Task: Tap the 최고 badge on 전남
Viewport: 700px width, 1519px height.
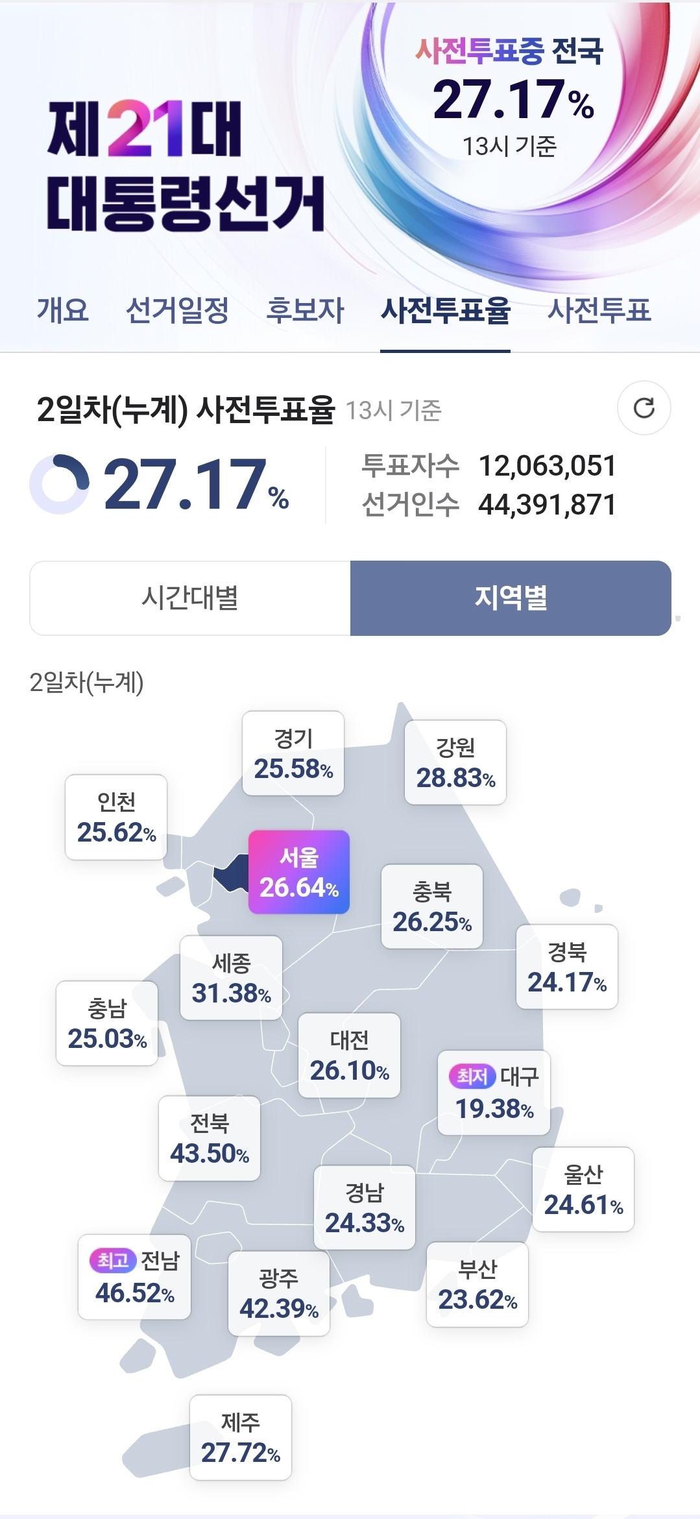Action: click(x=112, y=1260)
